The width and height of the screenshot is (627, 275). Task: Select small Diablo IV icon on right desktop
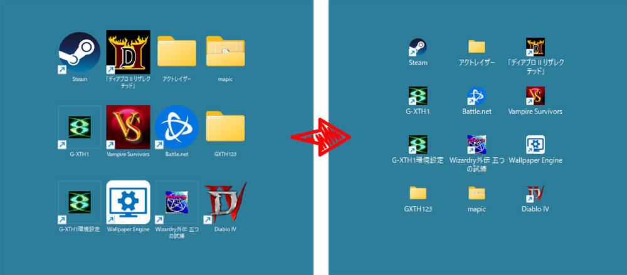click(535, 194)
